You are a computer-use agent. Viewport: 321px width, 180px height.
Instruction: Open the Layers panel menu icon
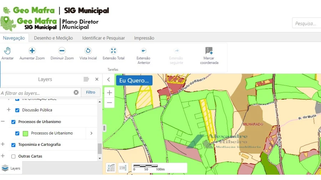pyautogui.click(x=86, y=79)
